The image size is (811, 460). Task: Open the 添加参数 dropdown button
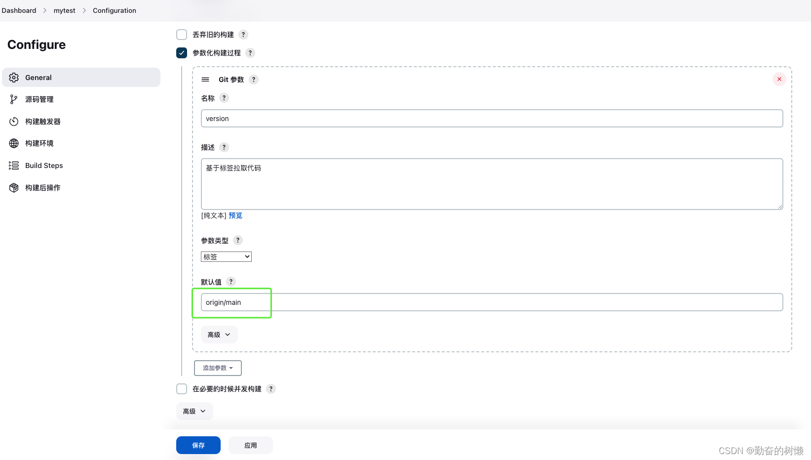coord(218,368)
